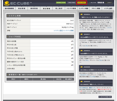Click the 管理者 様 welcome name
117x101 pixels.
(x=101, y=3)
